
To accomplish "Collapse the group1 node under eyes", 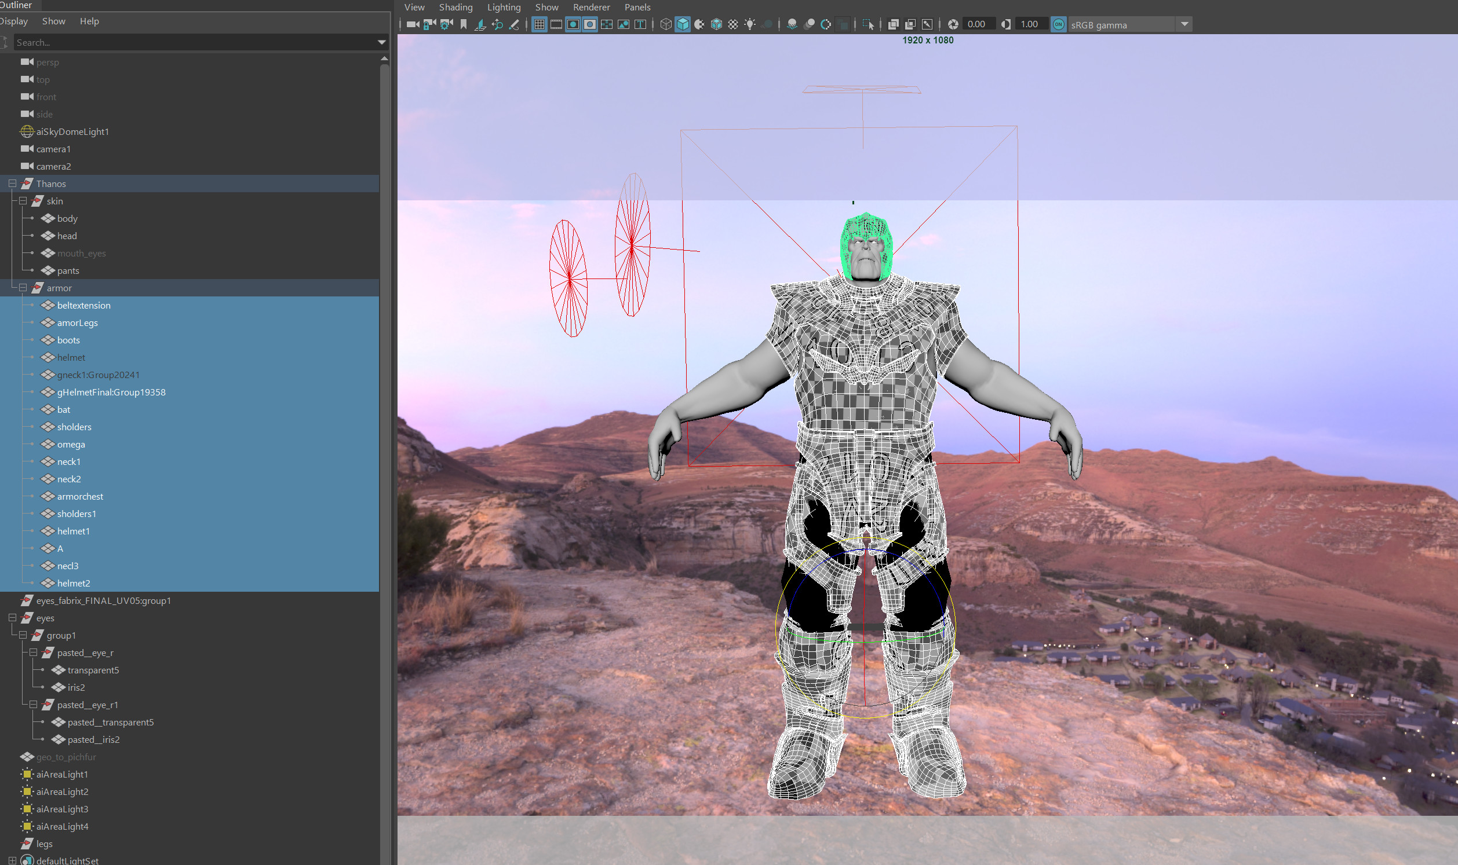I will 23,635.
